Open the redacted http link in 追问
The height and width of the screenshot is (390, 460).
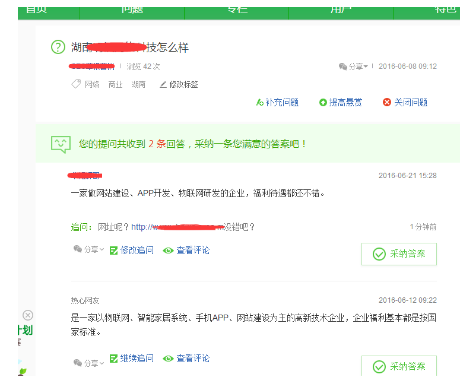point(177,227)
